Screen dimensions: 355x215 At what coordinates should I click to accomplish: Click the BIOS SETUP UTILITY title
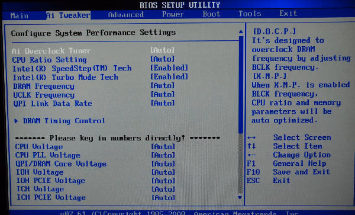(x=180, y=5)
